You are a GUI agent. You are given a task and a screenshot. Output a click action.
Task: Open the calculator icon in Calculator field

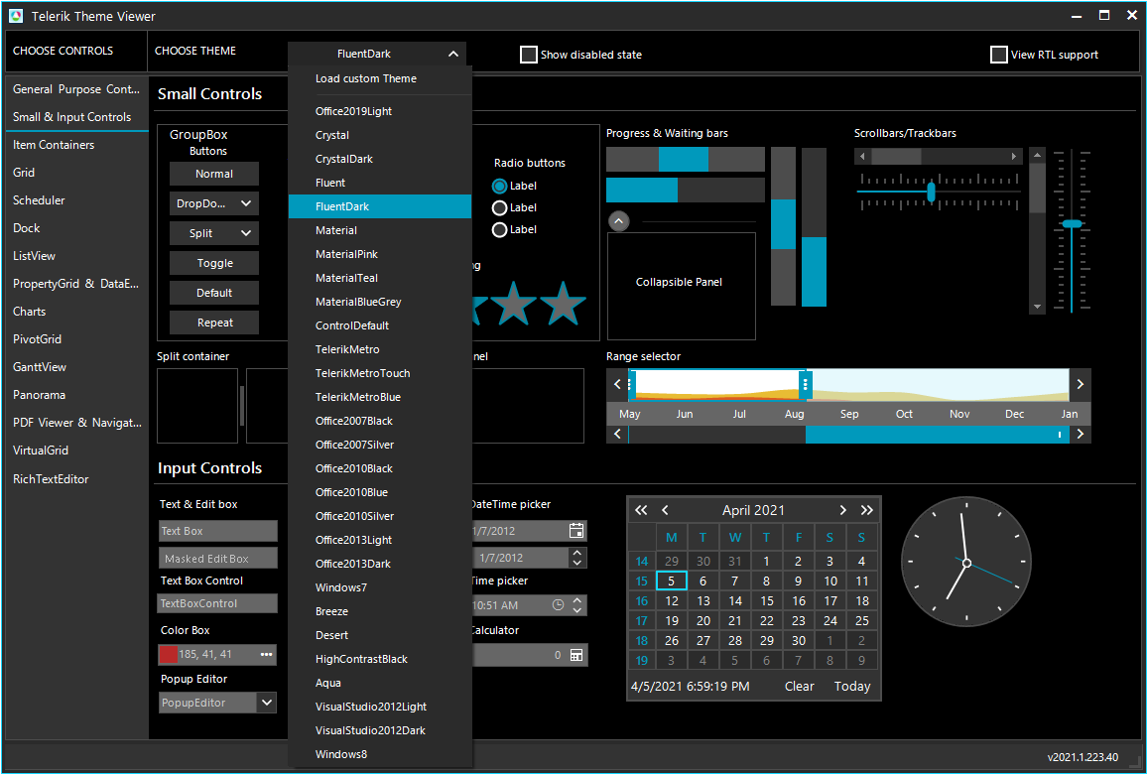[576, 655]
